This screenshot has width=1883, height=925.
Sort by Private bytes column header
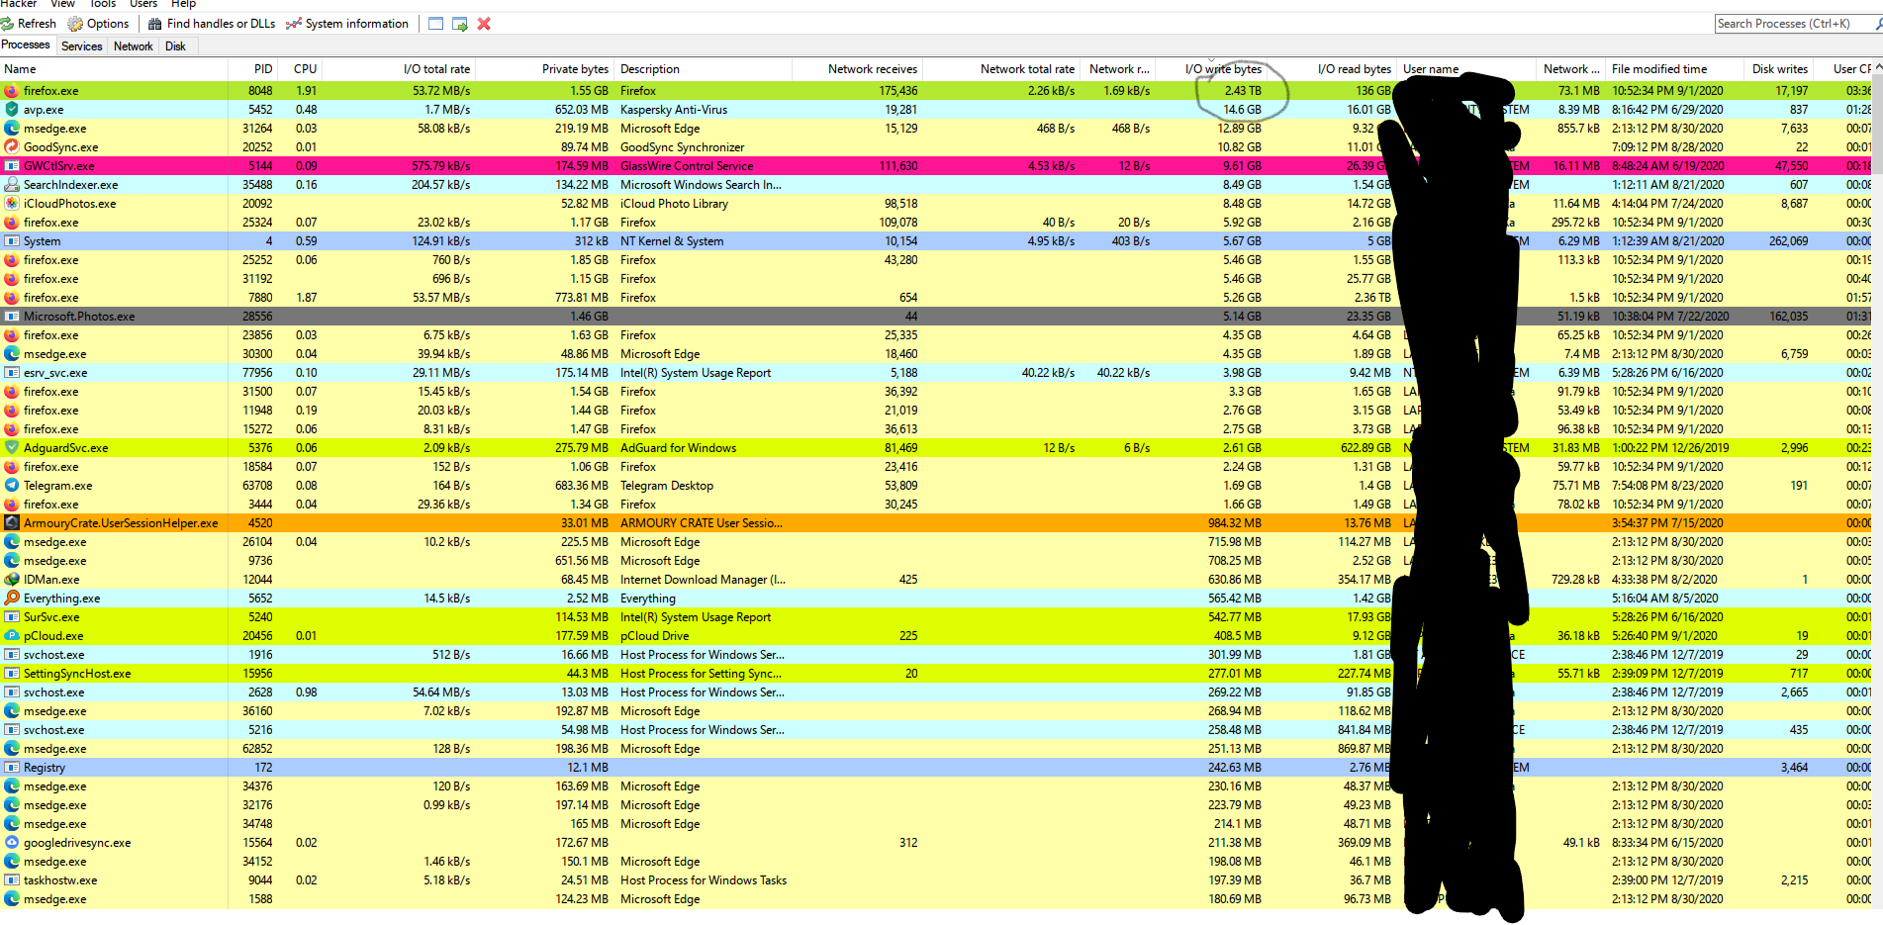[x=545, y=69]
